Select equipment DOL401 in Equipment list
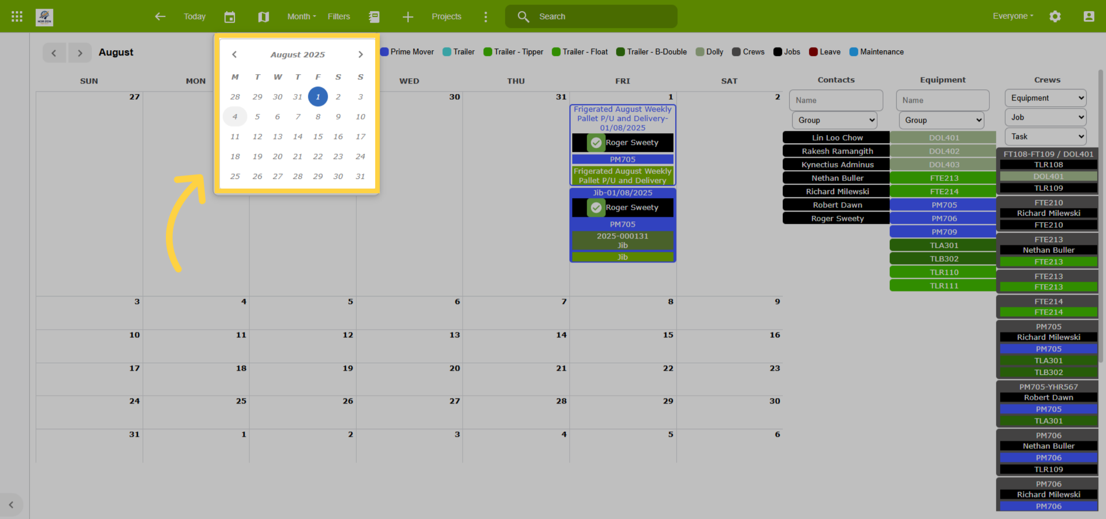The image size is (1106, 519). coord(943,138)
